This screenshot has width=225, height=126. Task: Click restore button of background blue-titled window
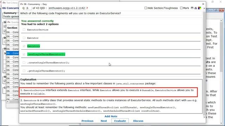(216, 10)
